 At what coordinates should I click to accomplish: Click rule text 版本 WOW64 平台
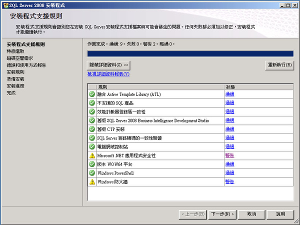pyautogui.click(x=115, y=164)
